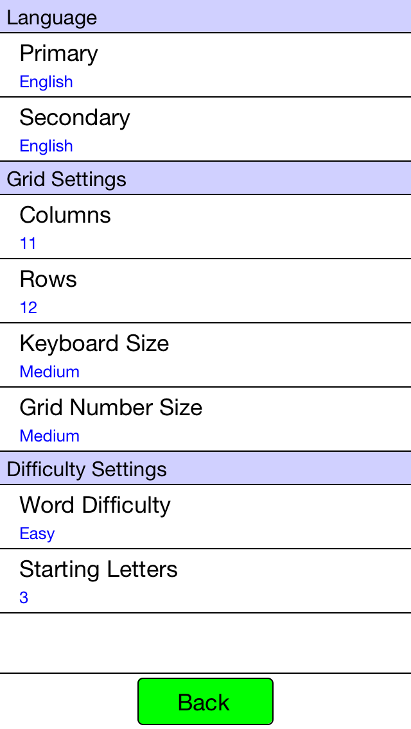Click the Grid Settings section header

coord(205,178)
